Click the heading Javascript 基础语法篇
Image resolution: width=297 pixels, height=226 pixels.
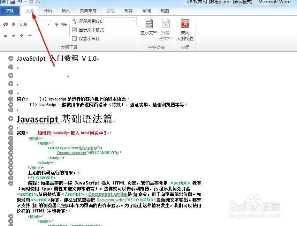(64, 119)
